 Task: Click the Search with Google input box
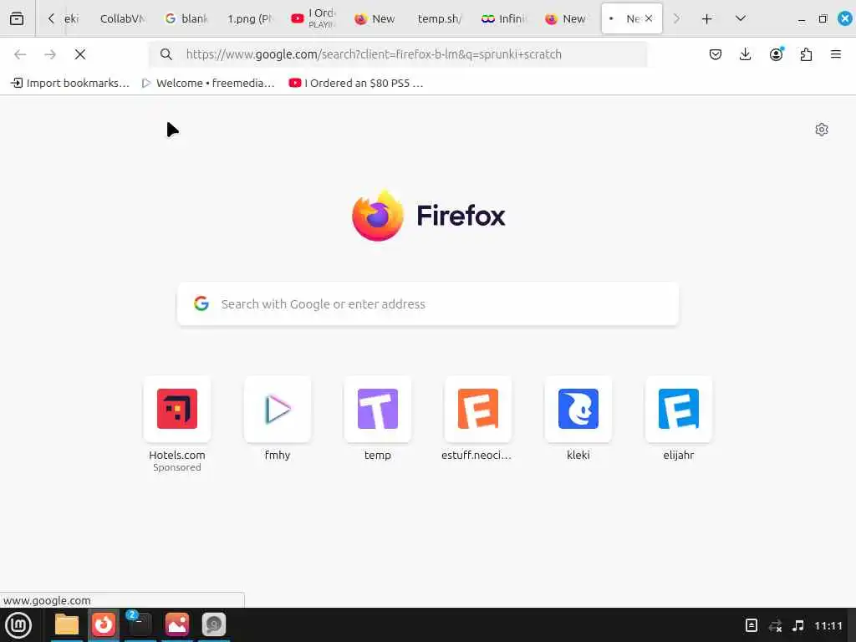tap(428, 304)
